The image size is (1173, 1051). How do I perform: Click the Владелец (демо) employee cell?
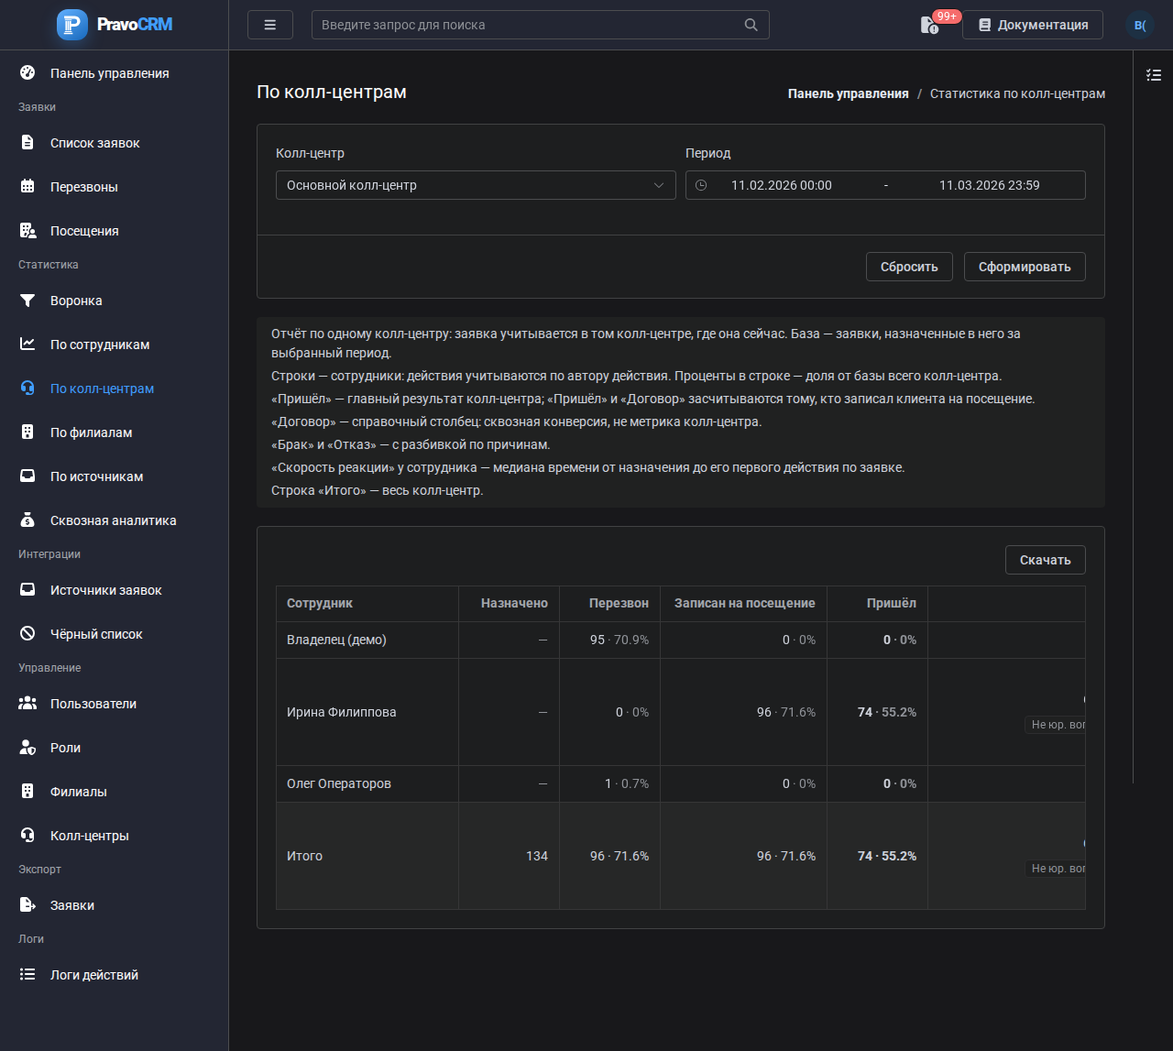pyautogui.click(x=367, y=640)
